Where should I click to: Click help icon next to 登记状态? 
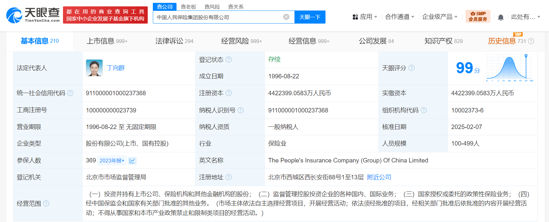(229, 60)
